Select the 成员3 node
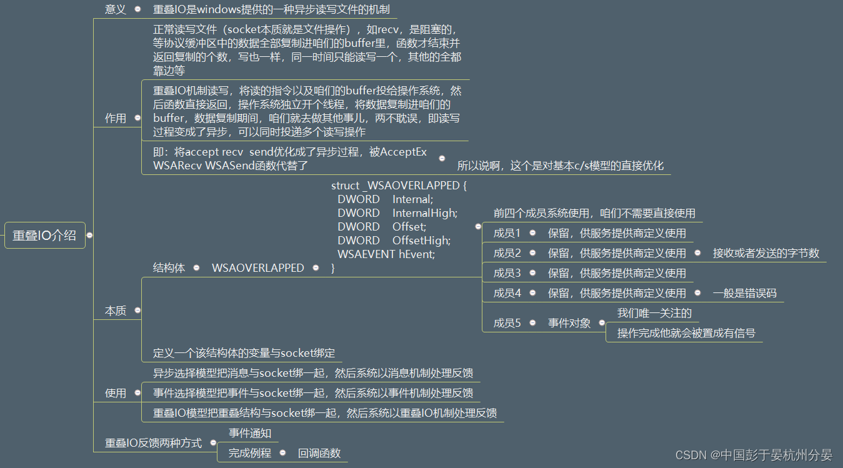The height and width of the screenshot is (468, 843). tap(507, 273)
